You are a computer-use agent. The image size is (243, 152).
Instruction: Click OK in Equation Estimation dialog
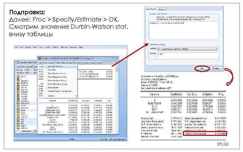tap(202, 68)
